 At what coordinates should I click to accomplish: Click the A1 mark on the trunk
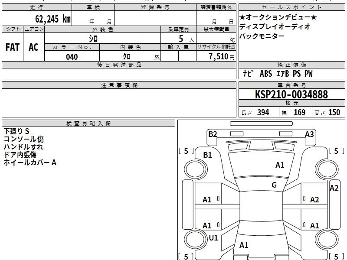[244, 245]
